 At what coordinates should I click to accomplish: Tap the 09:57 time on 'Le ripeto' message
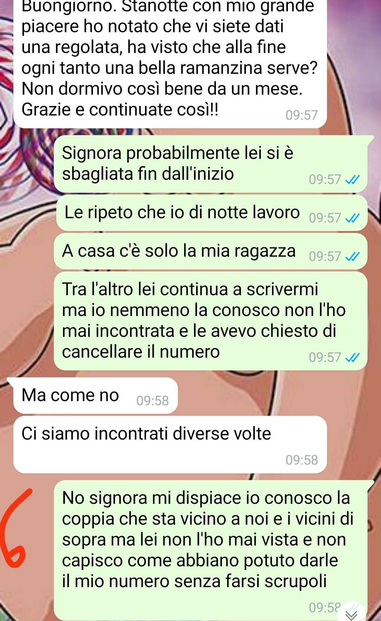click(x=325, y=218)
